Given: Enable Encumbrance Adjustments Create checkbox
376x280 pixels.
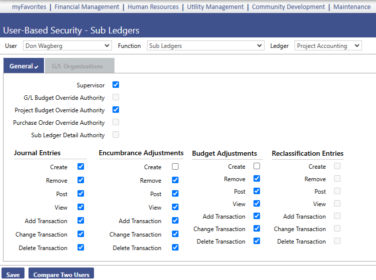Looking at the screenshot, I should (175, 167).
